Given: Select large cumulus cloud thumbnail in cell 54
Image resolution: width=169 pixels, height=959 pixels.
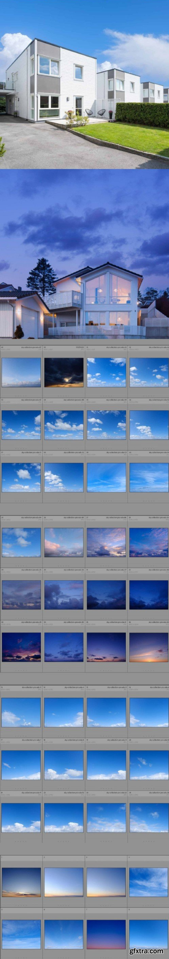Looking at the screenshot, I should click(x=64, y=425).
